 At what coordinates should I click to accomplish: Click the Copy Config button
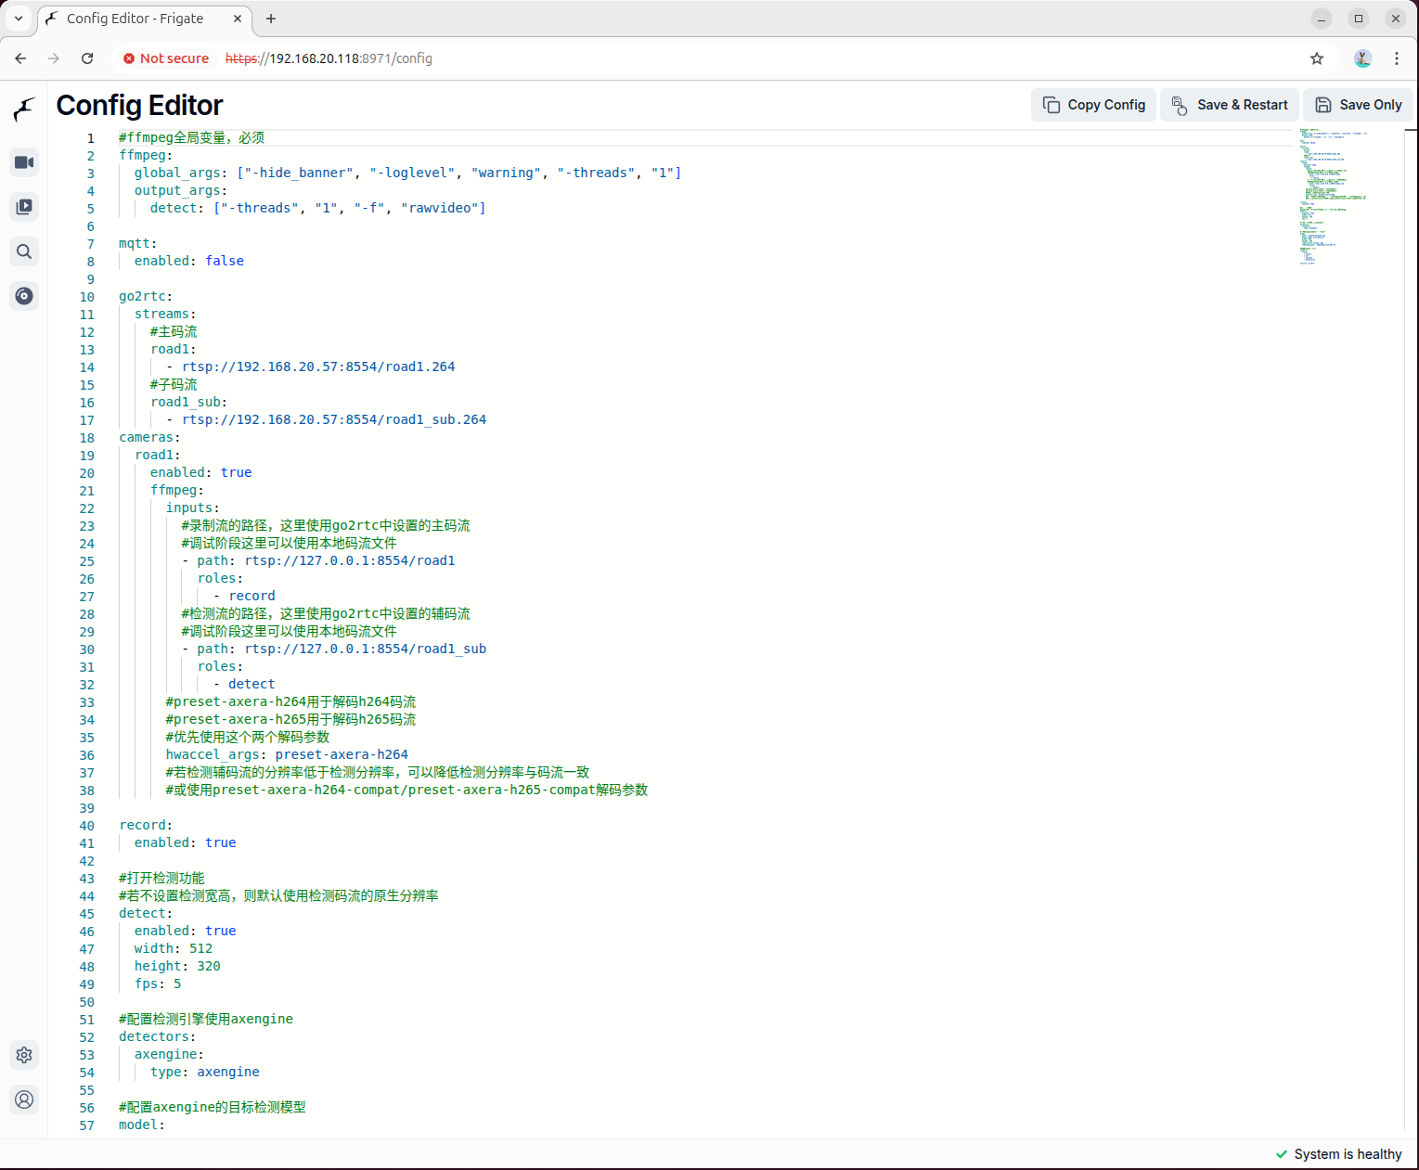point(1093,105)
